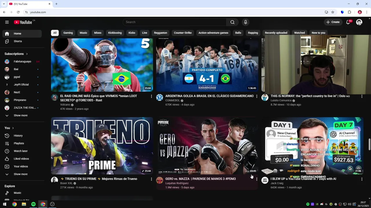371x208 pixels.
Task: Open the Fabriuruguayo subscription
Action: (x=22, y=62)
